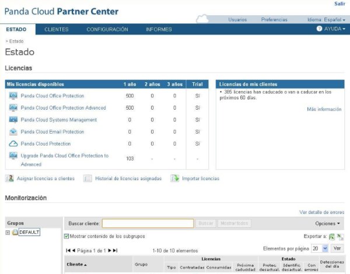The height and width of the screenshot is (274, 350).
Task: Click the 1-10 de 10 elementos text
Action: point(175,251)
